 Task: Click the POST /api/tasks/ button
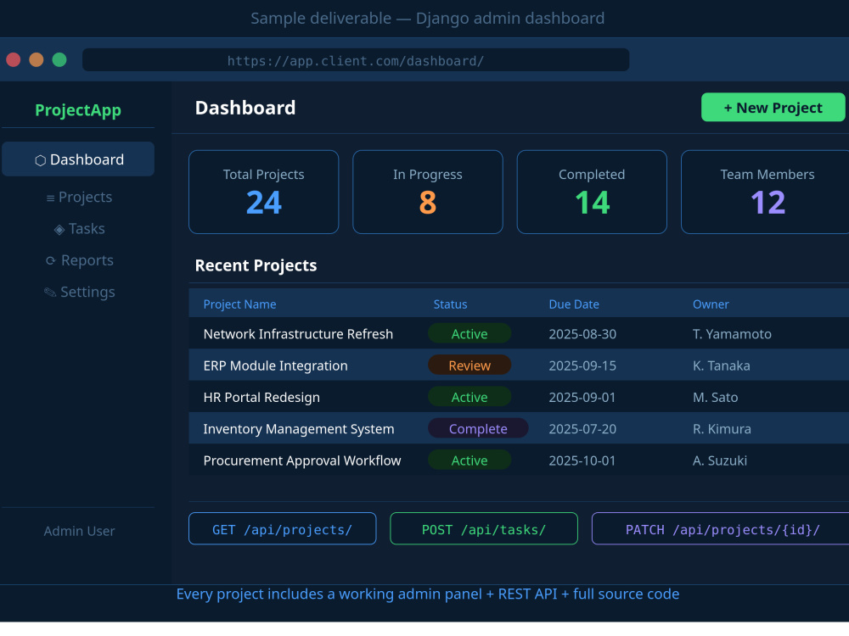pos(484,528)
